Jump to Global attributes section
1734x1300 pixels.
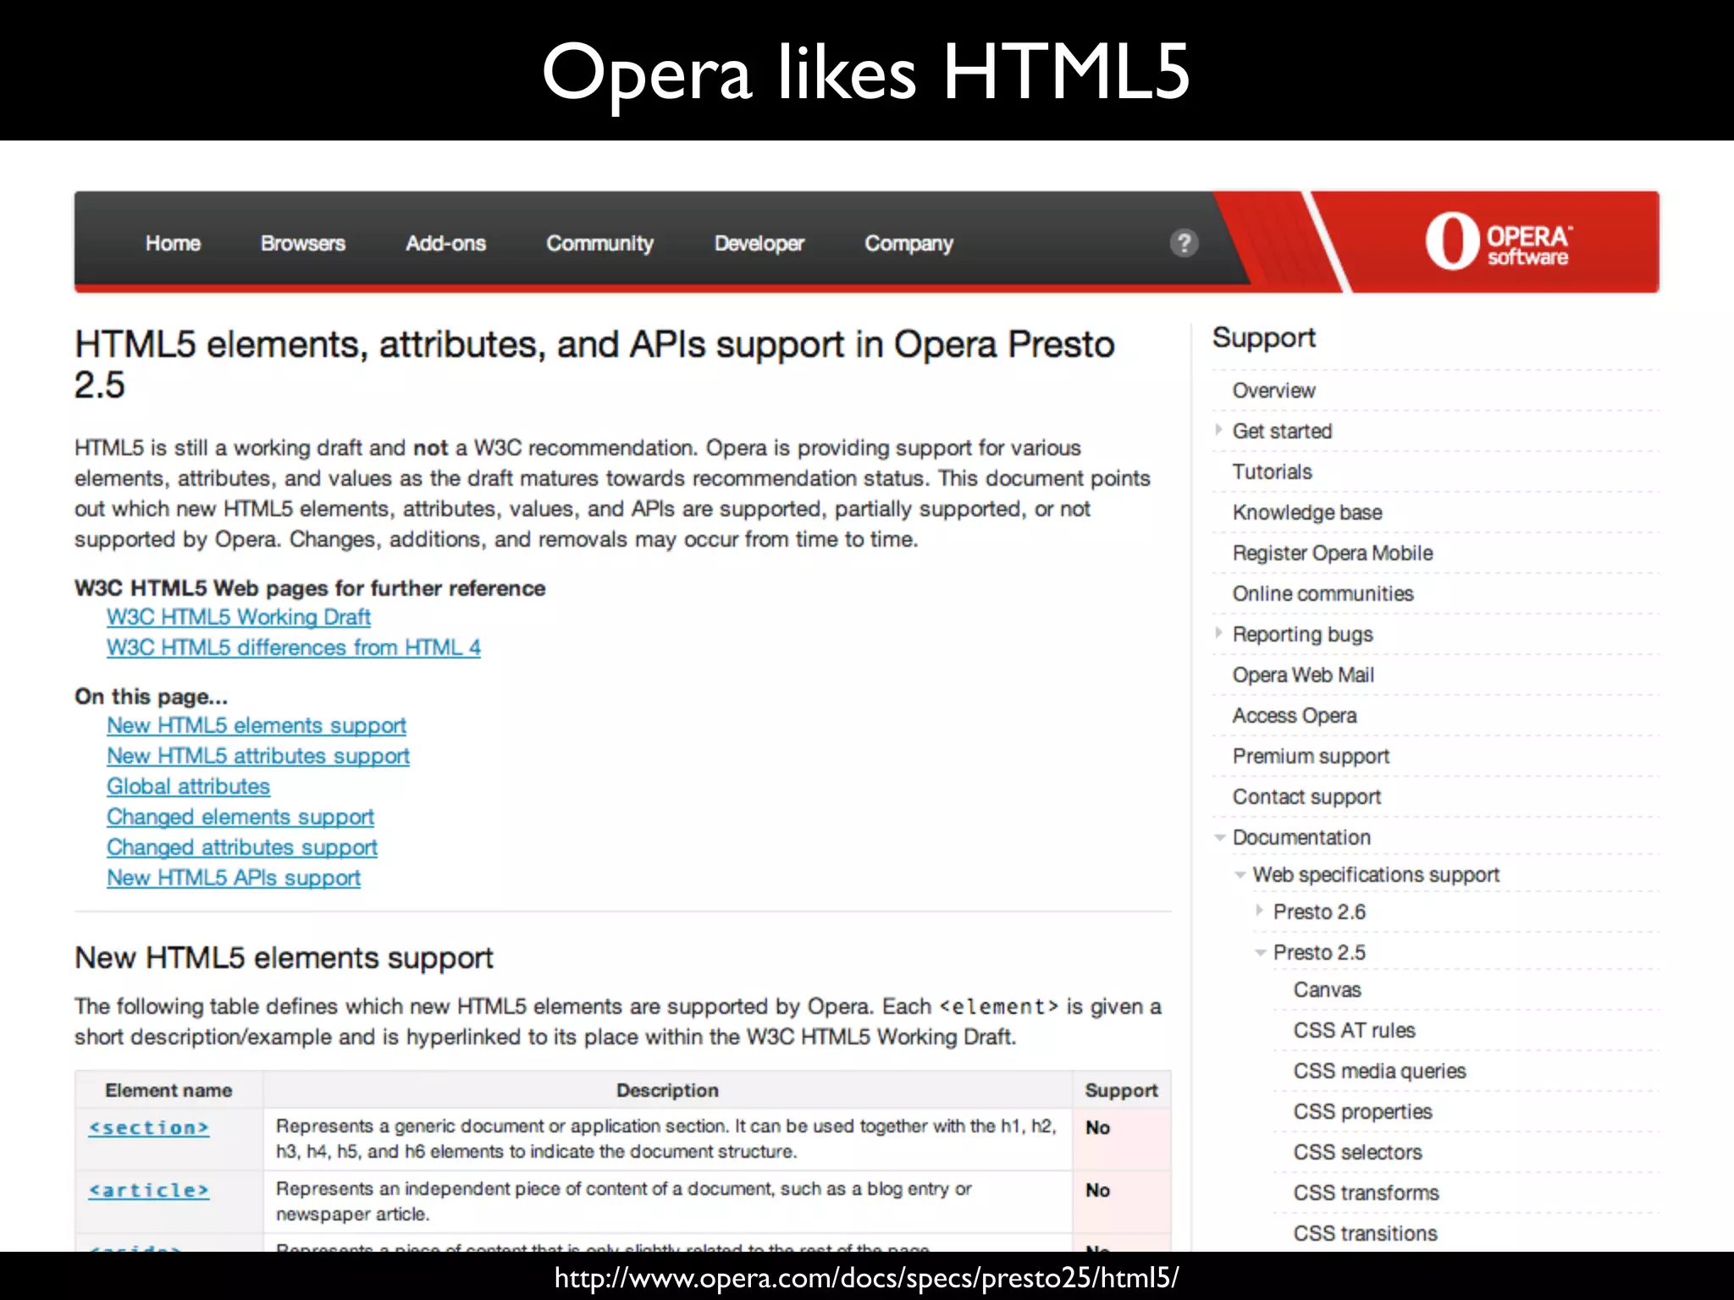tap(188, 786)
